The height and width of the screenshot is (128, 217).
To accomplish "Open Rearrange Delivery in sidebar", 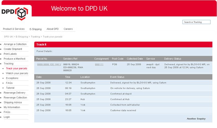I will coord(14,93).
